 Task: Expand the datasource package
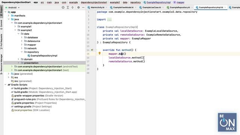coord(22,41)
